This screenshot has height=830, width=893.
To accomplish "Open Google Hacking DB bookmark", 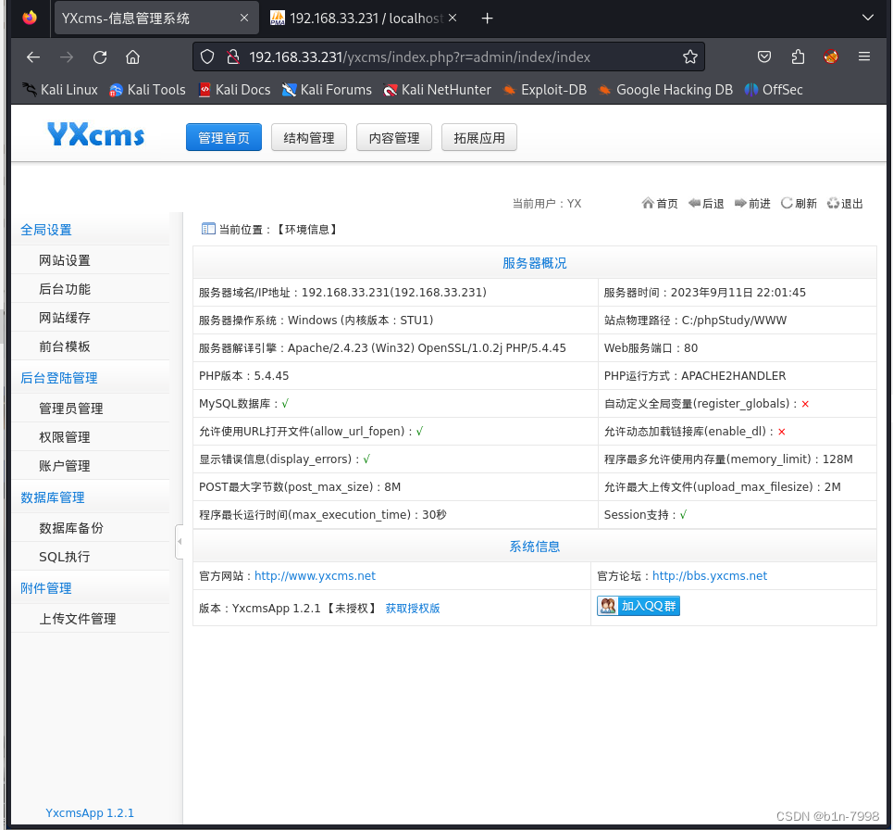I will click(x=665, y=90).
